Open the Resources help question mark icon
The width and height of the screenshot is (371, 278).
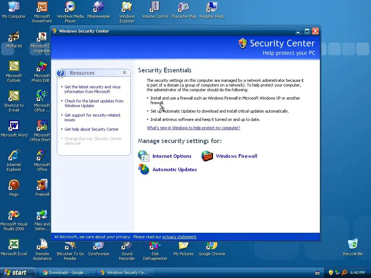click(61, 73)
